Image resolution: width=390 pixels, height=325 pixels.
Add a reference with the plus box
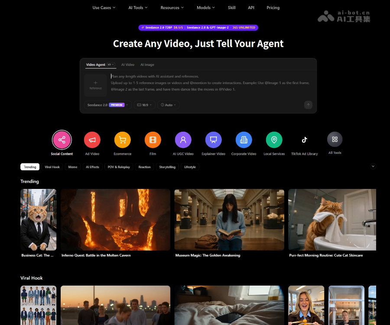pyautogui.click(x=95, y=85)
